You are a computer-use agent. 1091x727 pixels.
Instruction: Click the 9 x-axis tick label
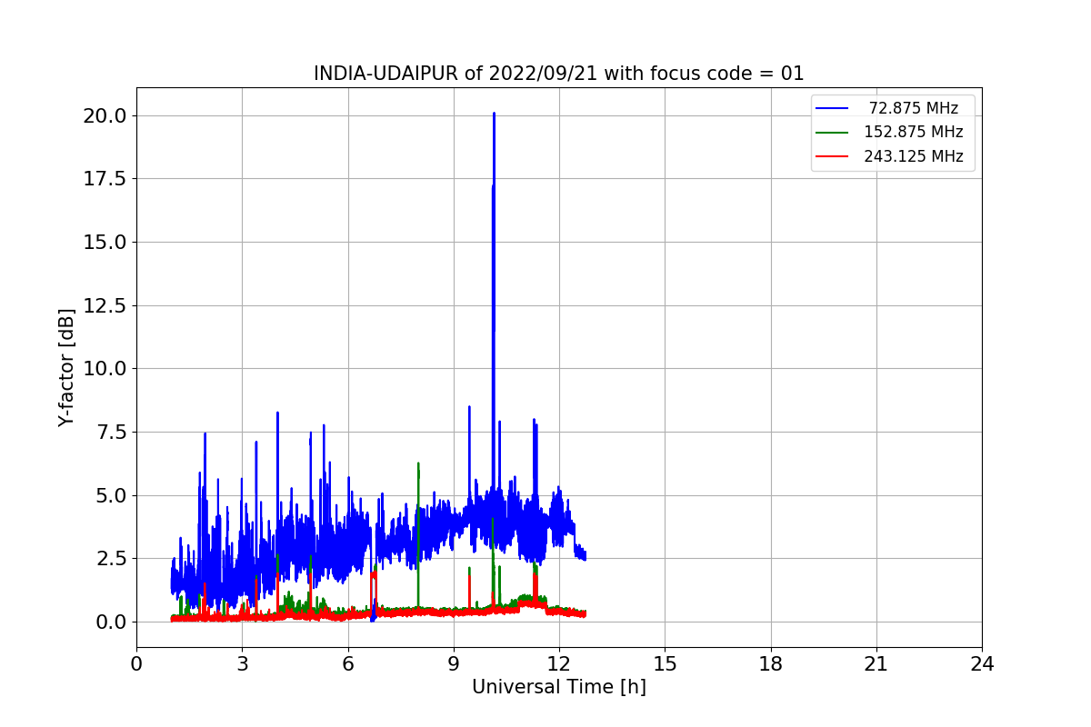(x=454, y=664)
